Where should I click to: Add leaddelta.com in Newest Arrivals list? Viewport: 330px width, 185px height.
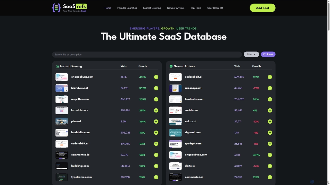[270, 99]
